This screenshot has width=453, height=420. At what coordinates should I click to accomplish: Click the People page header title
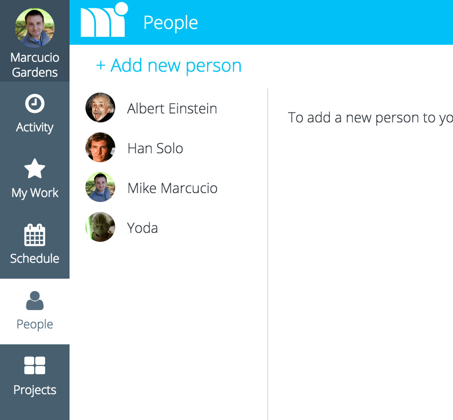pos(170,23)
